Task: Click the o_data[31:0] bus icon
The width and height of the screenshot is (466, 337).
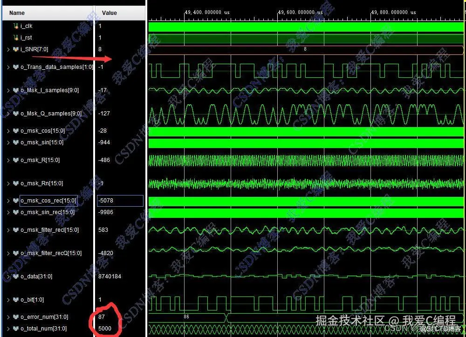Action: (x=16, y=276)
